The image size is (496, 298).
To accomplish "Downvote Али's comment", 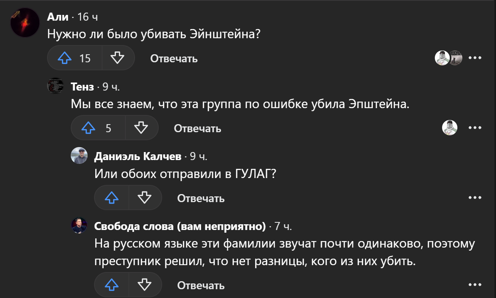I will tap(118, 58).
